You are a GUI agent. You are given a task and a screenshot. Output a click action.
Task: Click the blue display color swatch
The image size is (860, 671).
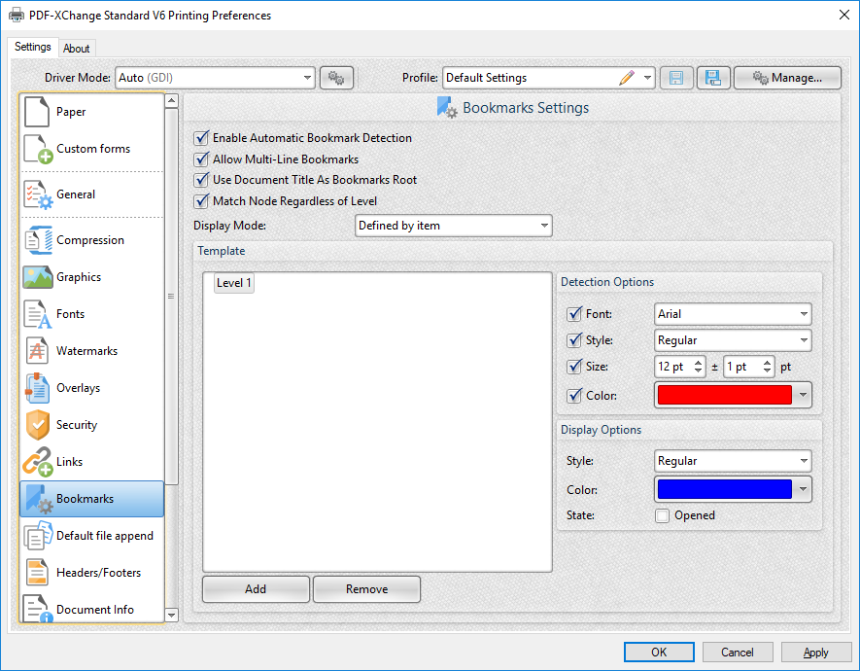tap(725, 489)
